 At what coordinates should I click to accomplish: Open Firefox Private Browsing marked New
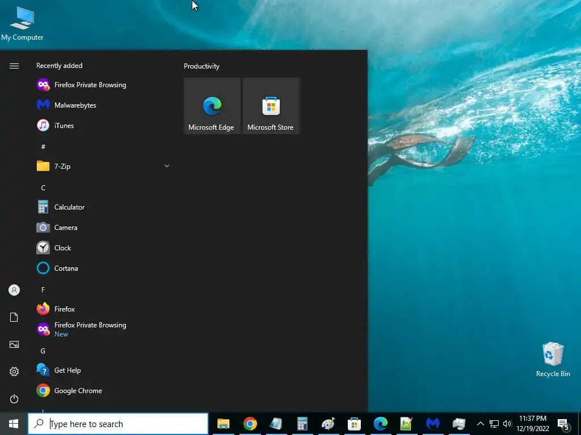pyautogui.click(x=104, y=329)
